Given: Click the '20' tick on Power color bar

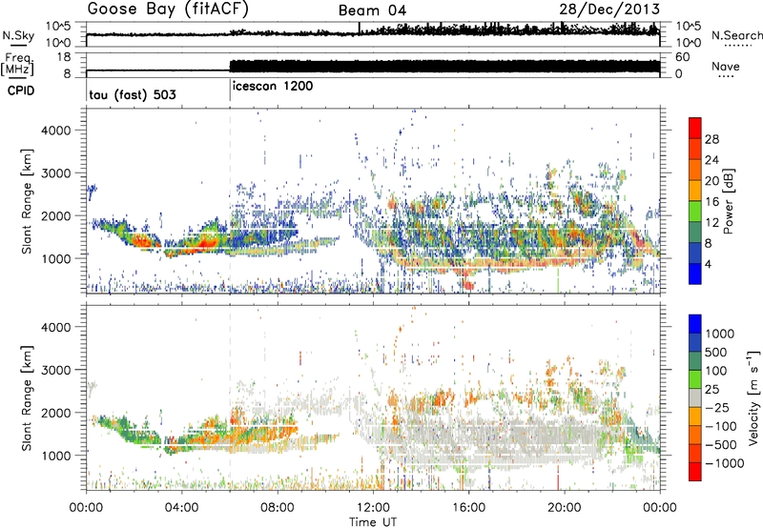Looking at the screenshot, I should point(711,181).
